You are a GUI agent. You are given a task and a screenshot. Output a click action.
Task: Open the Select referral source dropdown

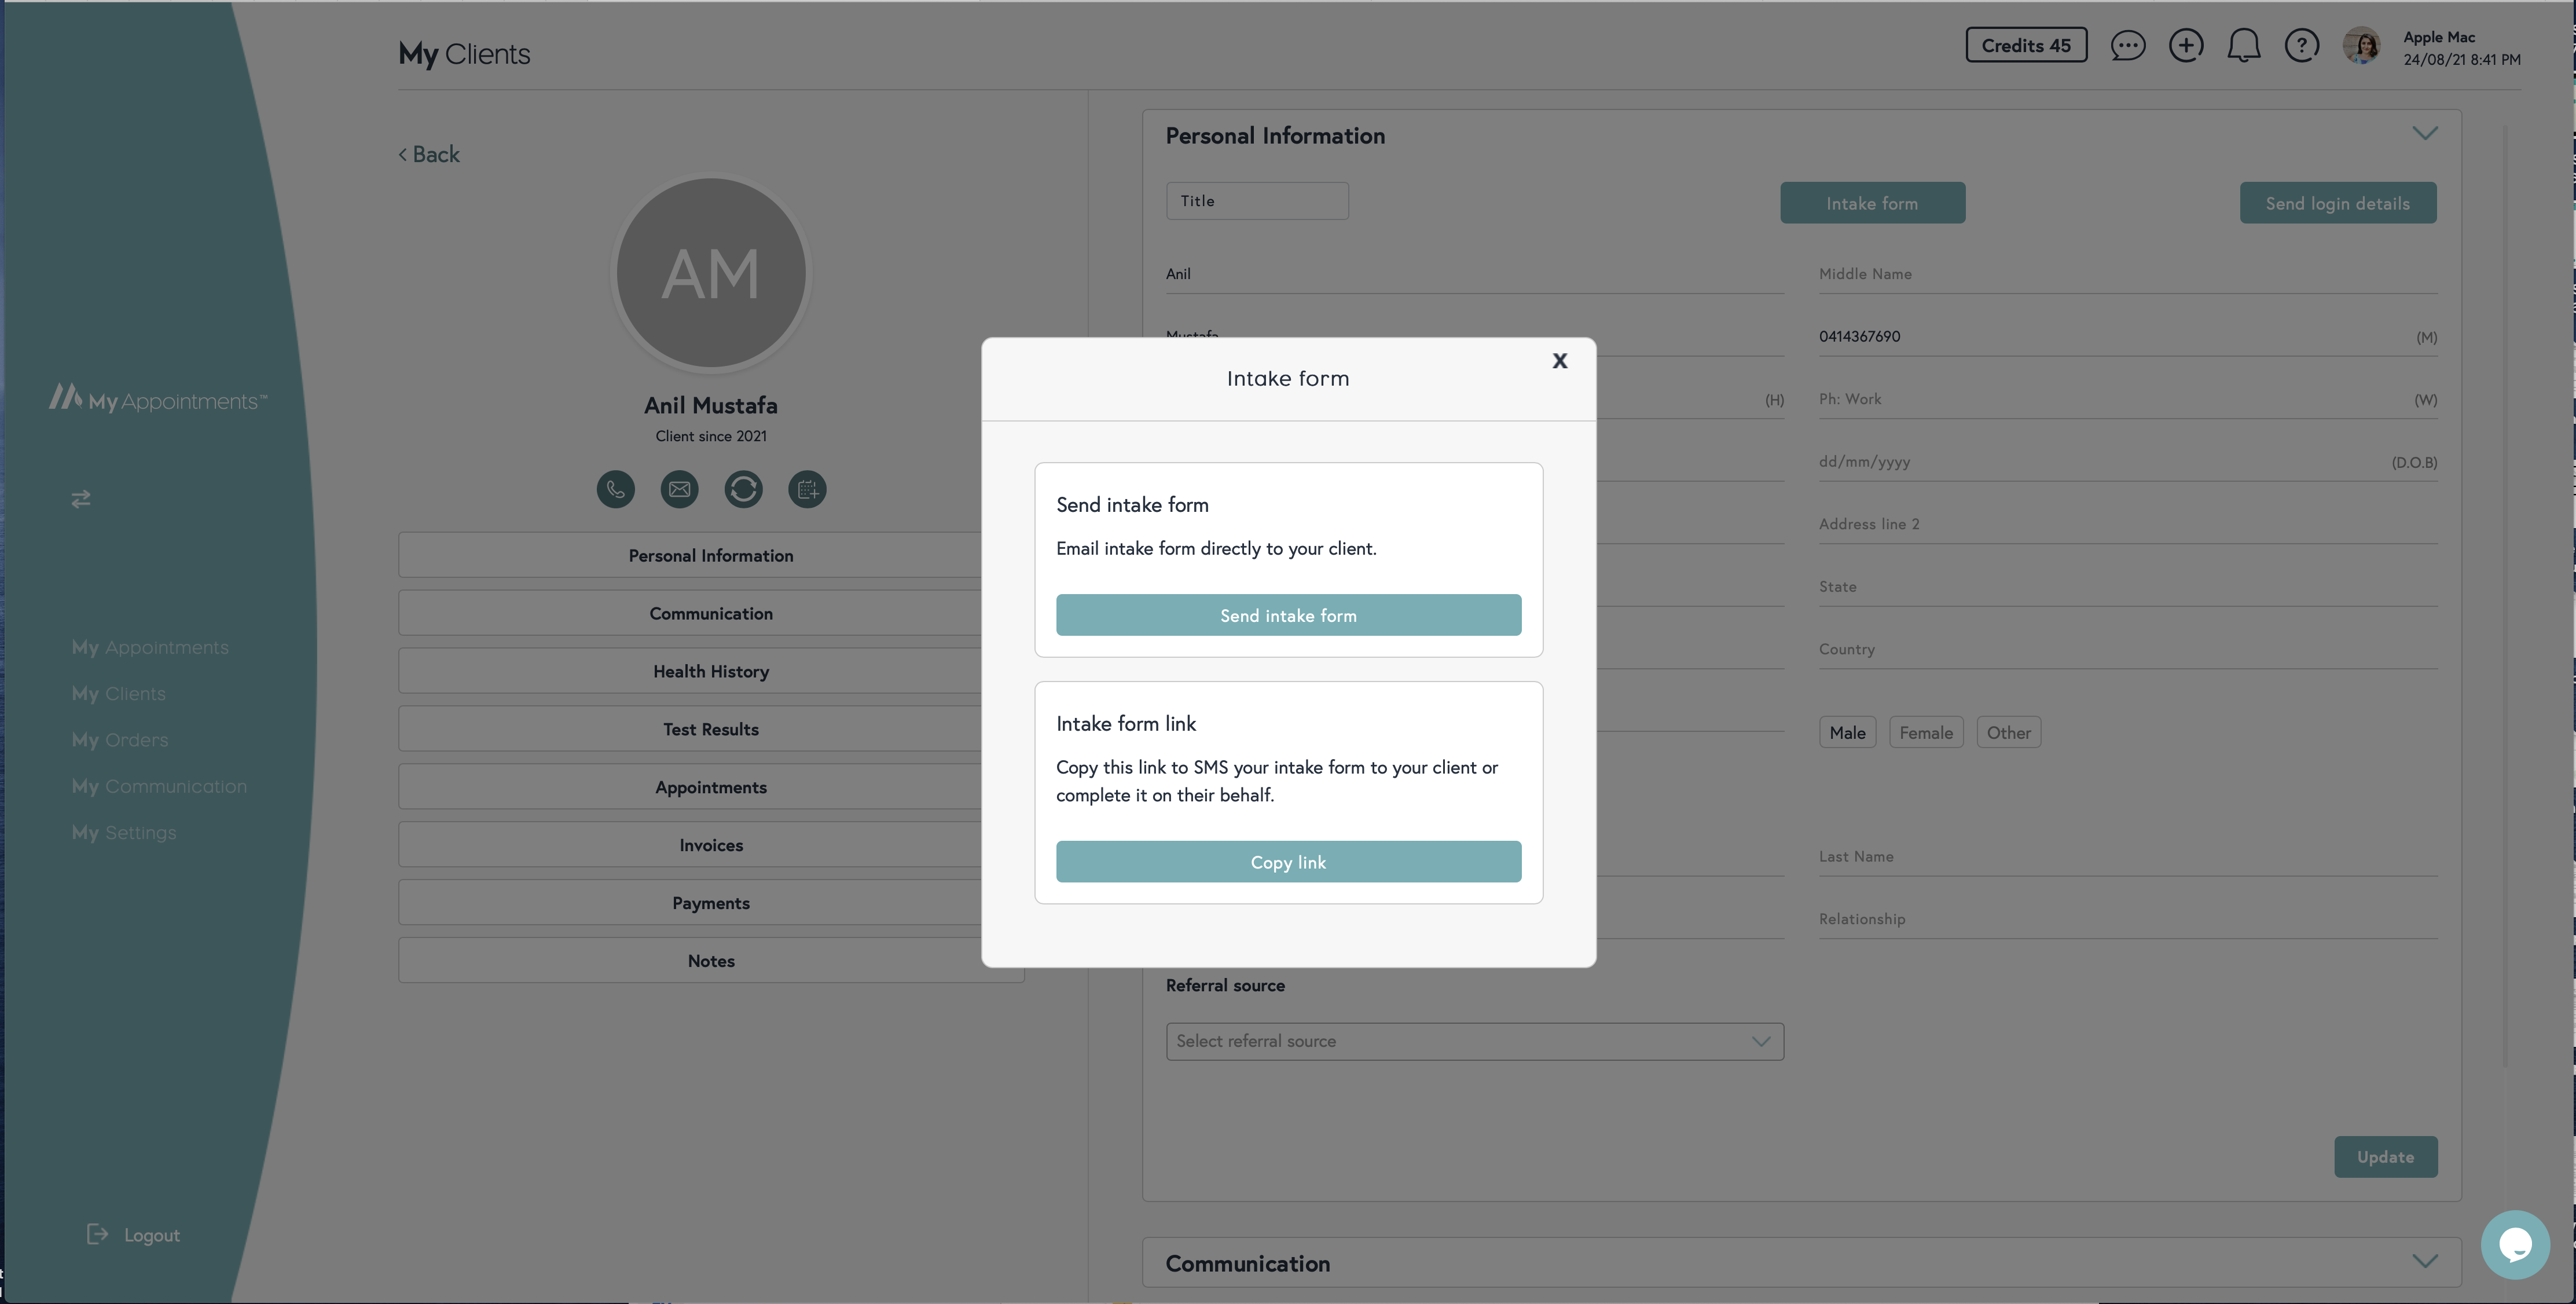[x=1474, y=1041]
